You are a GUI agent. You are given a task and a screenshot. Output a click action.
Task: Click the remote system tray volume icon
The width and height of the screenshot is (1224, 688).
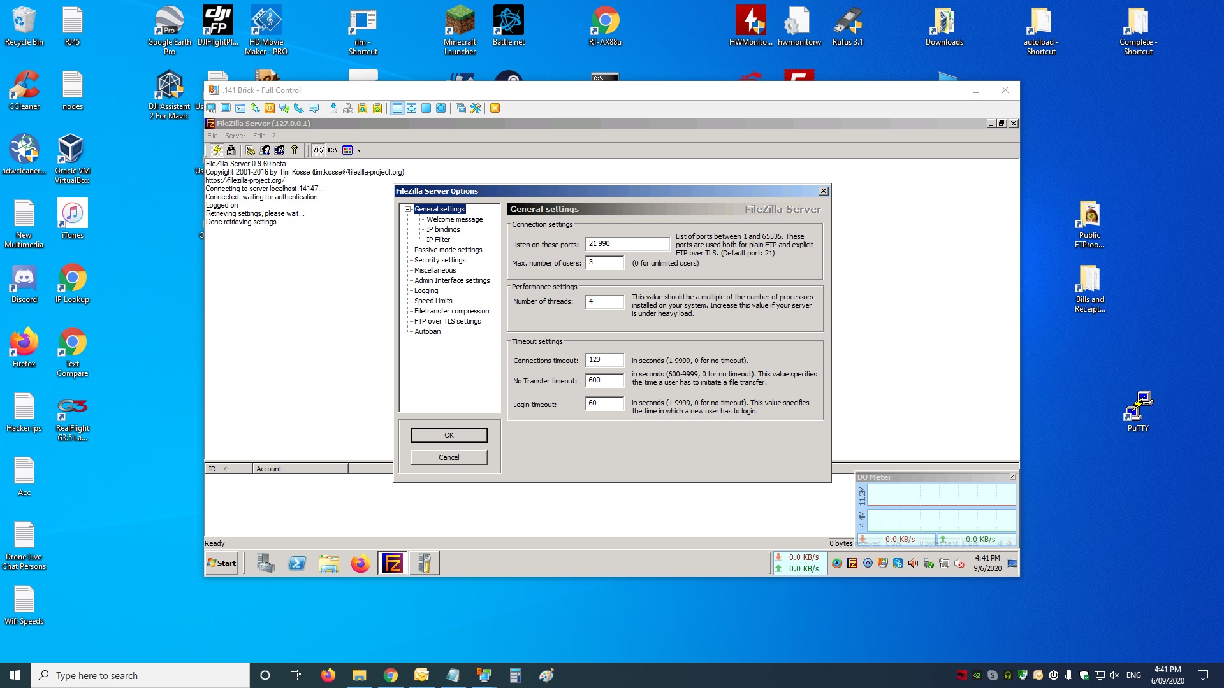coord(913,563)
